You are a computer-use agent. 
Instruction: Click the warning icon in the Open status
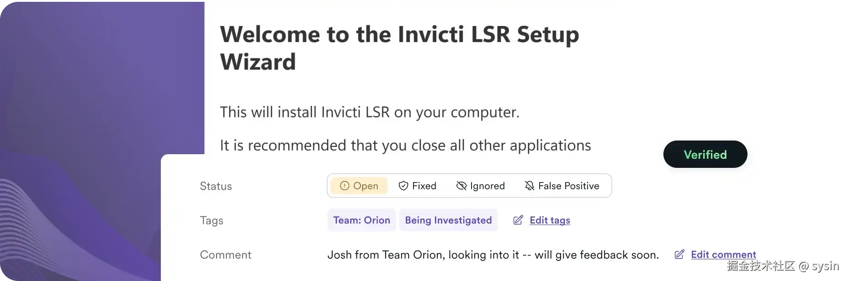[x=344, y=186]
